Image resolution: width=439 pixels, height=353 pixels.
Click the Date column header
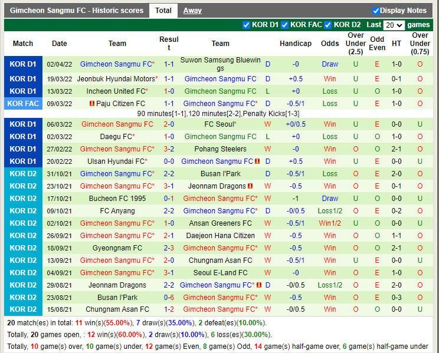click(x=60, y=44)
